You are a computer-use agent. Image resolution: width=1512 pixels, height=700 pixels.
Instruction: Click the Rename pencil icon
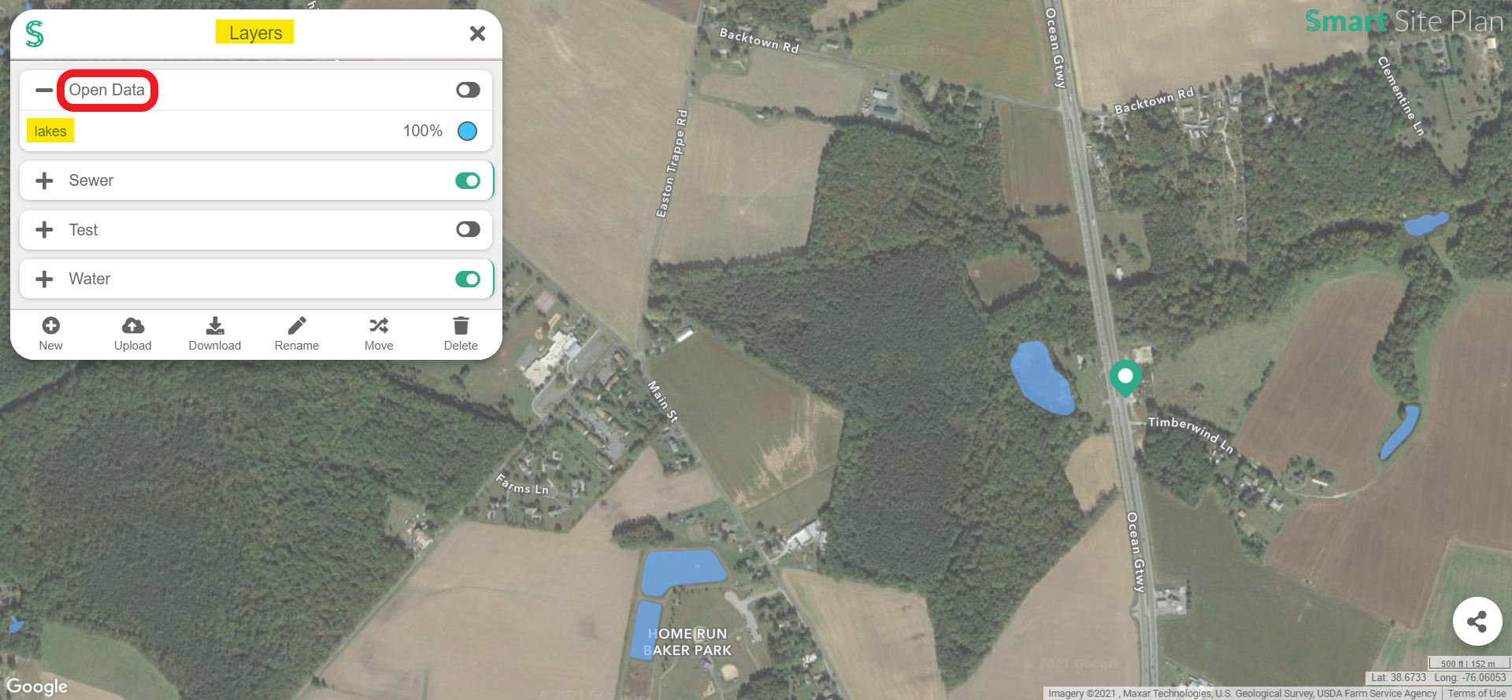click(x=297, y=325)
